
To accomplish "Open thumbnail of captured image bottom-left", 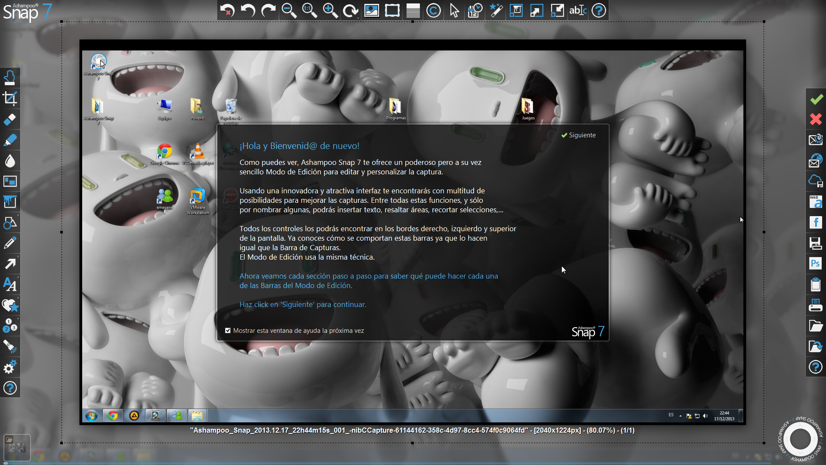I will point(17,448).
